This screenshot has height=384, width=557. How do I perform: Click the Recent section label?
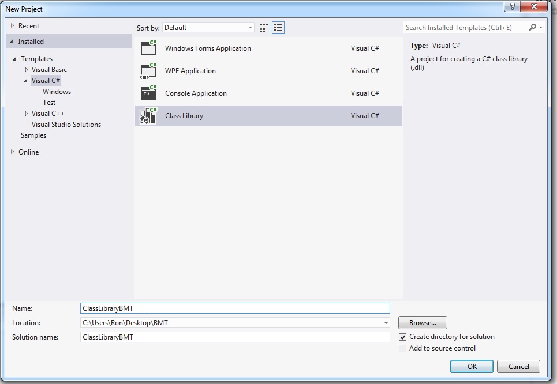[29, 25]
